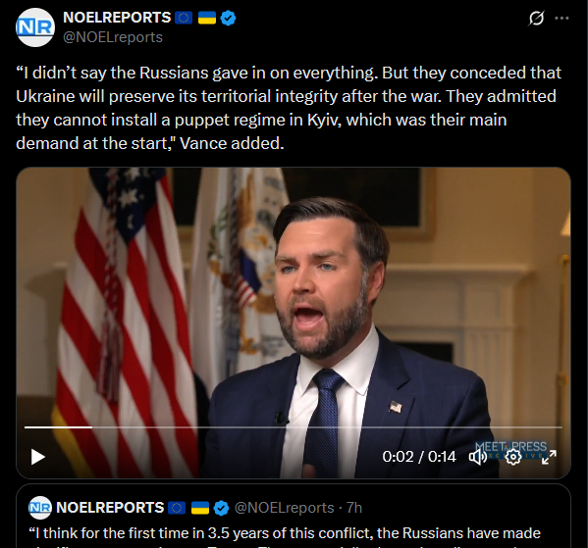Open the three-dot more options menu

[x=561, y=18]
